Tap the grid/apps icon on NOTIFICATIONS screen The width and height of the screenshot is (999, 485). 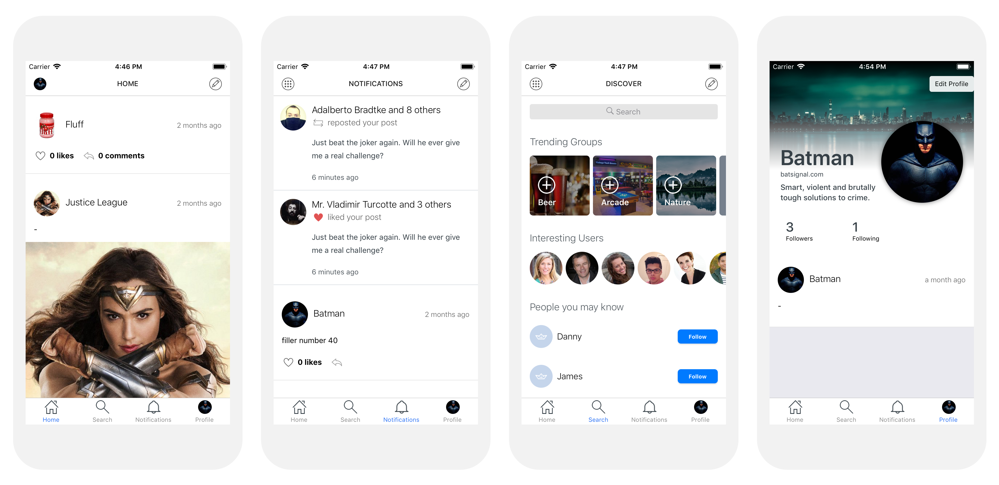288,83
